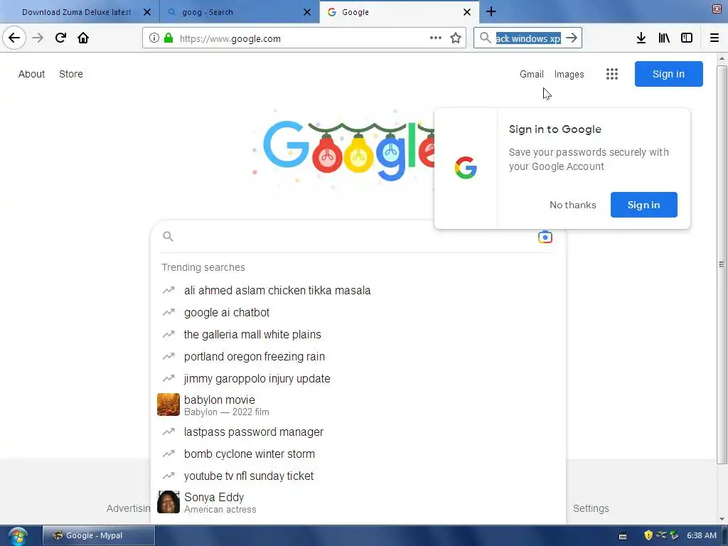Click the shield security tray icon

coord(648,535)
